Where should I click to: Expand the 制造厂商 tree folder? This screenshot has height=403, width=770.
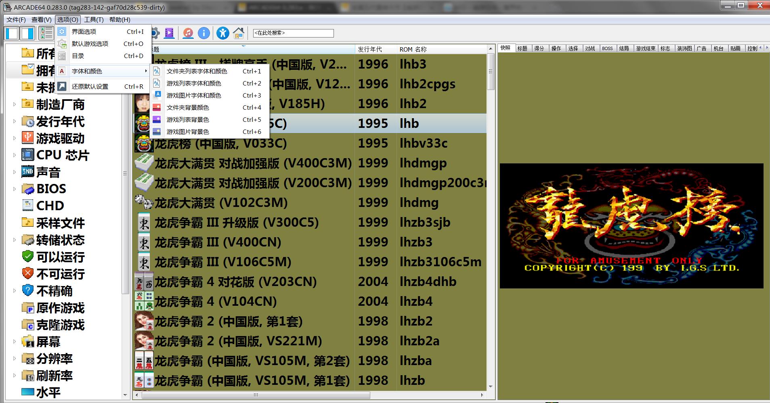pyautogui.click(x=15, y=104)
